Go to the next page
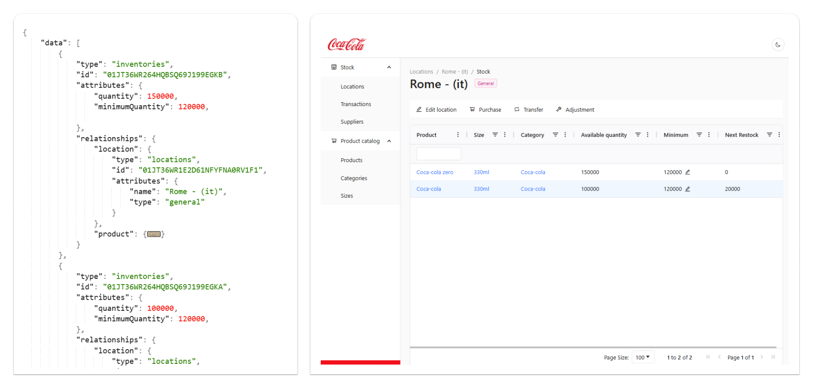The height and width of the screenshot is (388, 813). 762,357
